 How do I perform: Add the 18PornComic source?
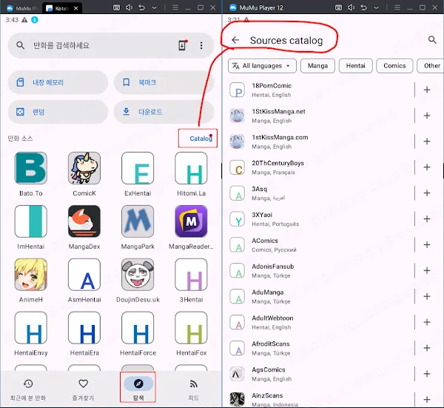427,90
